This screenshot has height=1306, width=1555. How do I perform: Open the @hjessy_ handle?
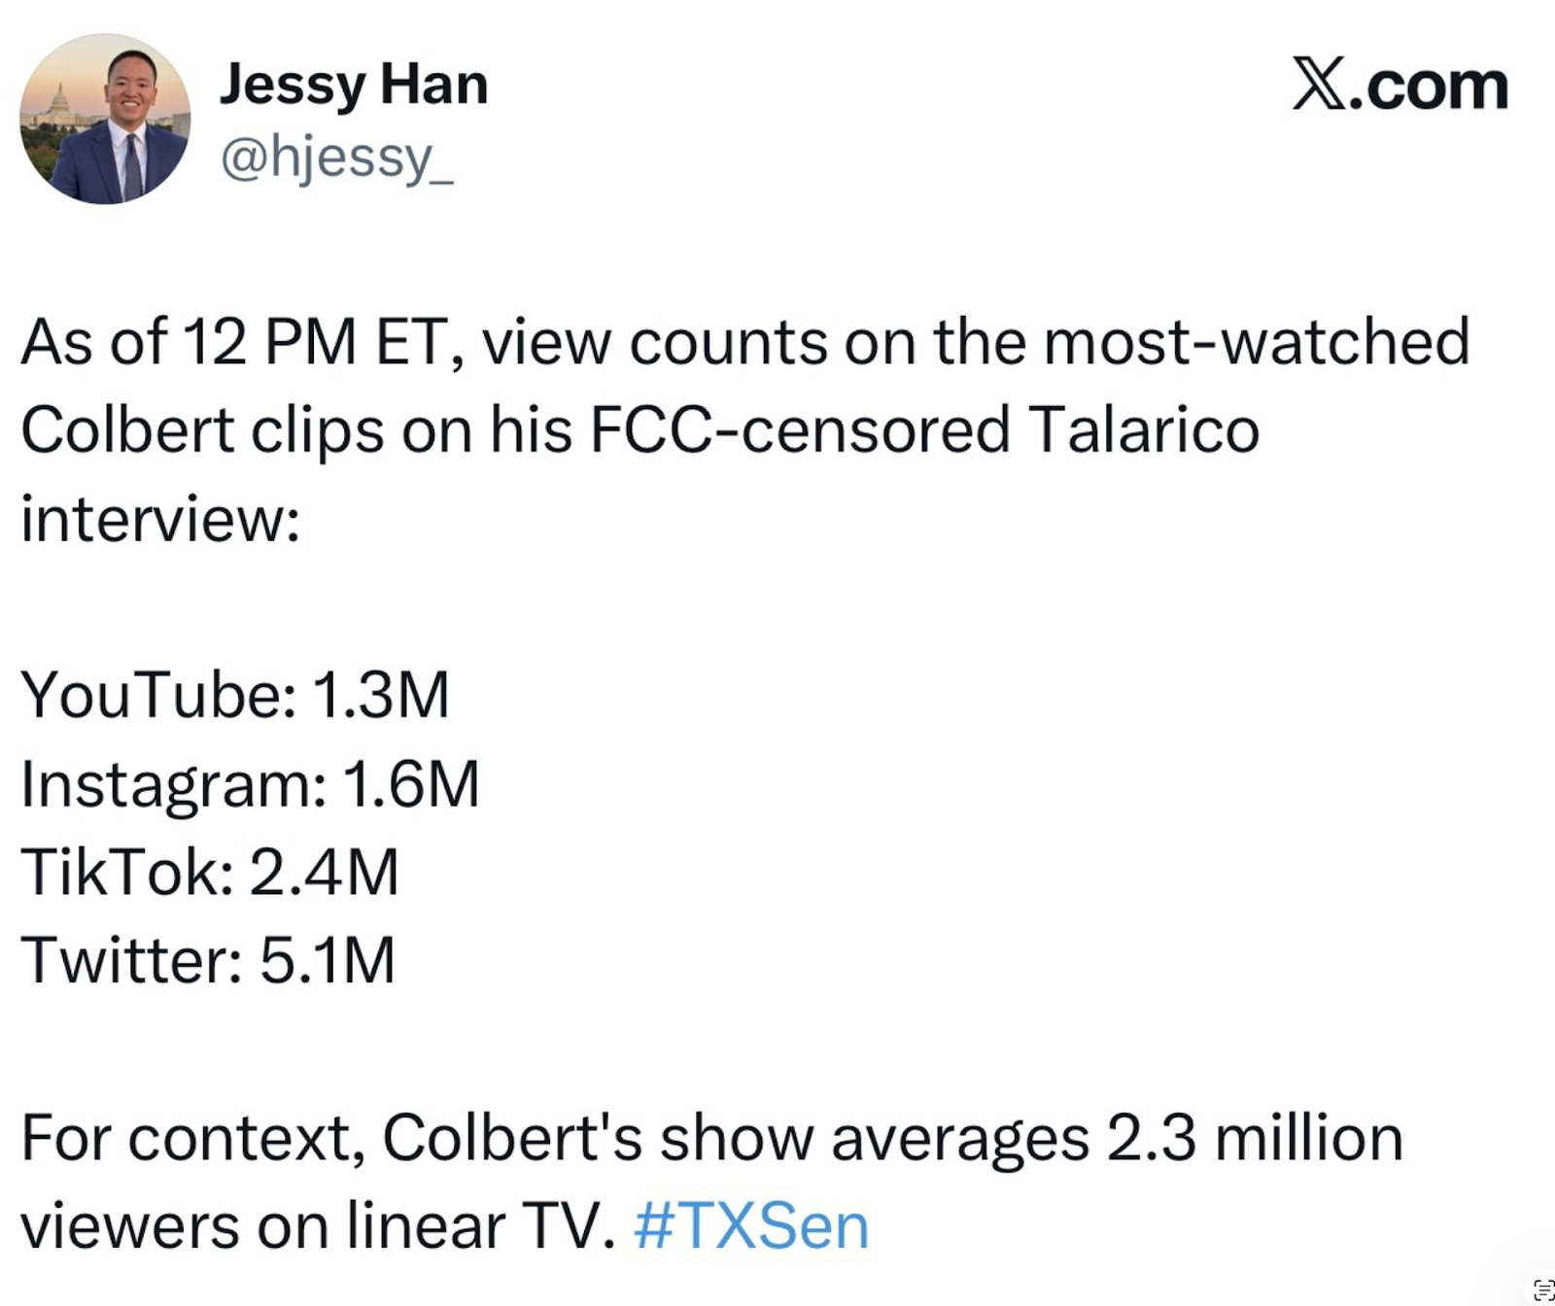[336, 157]
